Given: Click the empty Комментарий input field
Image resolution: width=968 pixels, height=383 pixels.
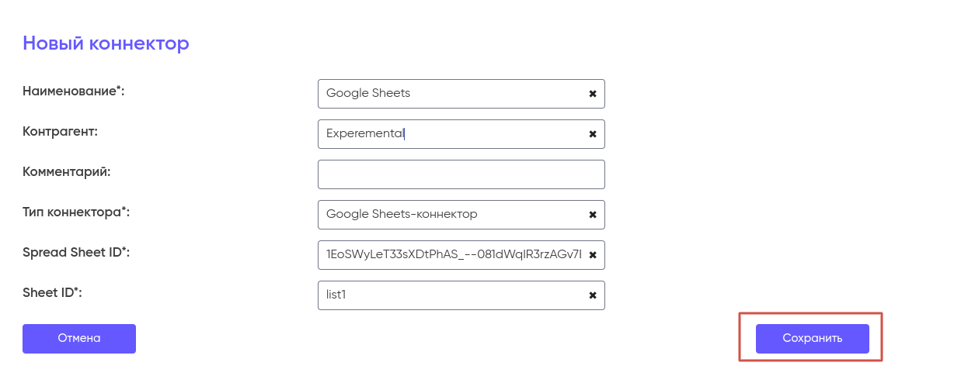Looking at the screenshot, I should pos(461,174).
